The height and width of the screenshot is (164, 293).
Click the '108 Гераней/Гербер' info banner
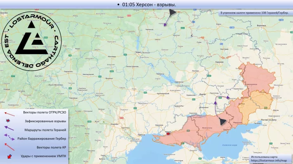click(255, 13)
